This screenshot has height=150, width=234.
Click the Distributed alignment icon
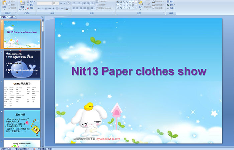point(88,8)
